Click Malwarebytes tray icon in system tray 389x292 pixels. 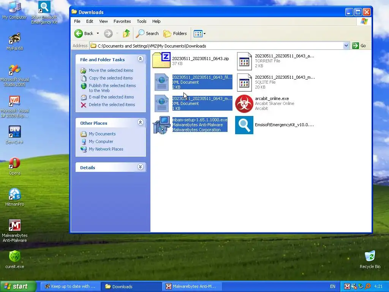point(347,287)
